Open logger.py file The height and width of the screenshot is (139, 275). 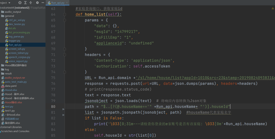[14, 40]
